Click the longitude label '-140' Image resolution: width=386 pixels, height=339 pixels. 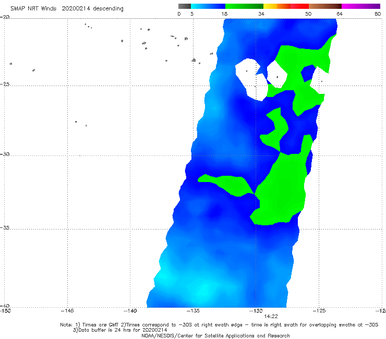coord(130,311)
